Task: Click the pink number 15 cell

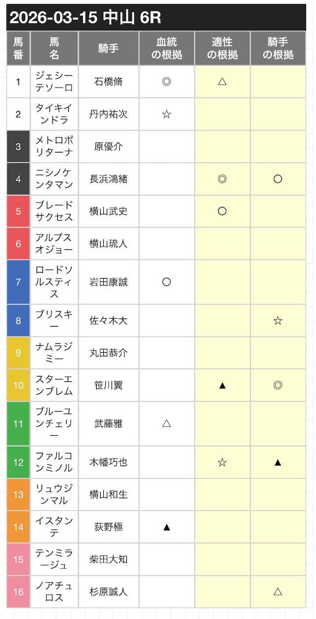Action: pos(18,559)
